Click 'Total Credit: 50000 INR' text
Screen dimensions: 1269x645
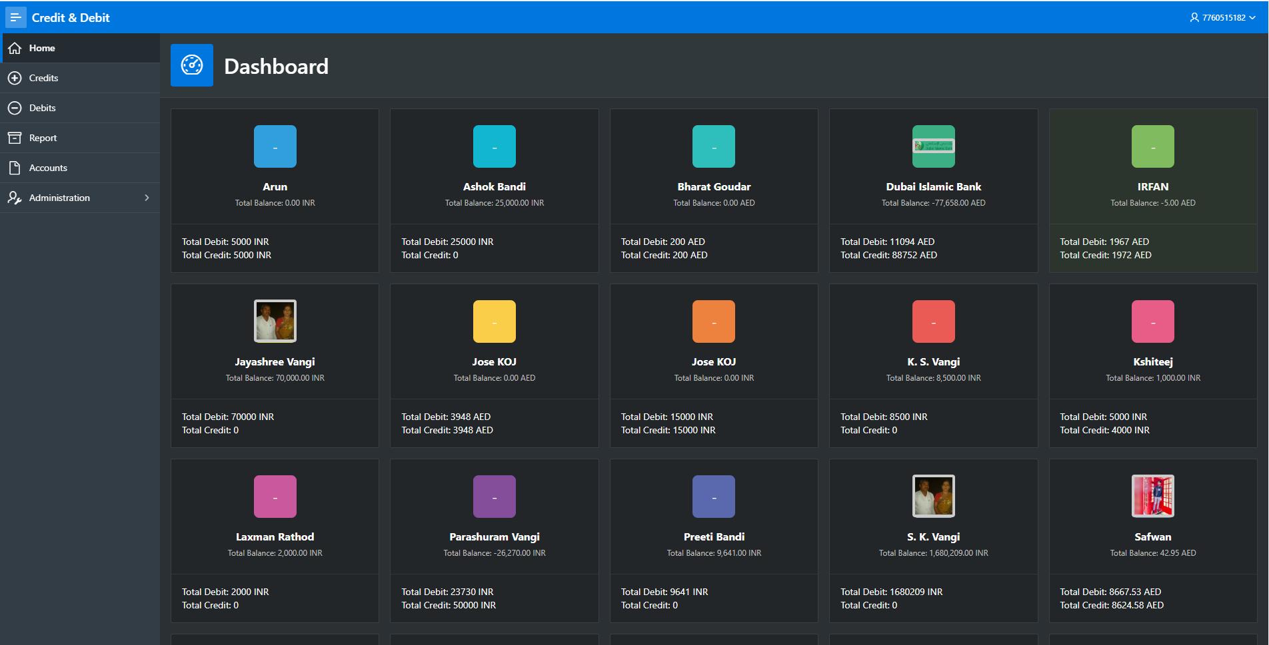coord(449,605)
